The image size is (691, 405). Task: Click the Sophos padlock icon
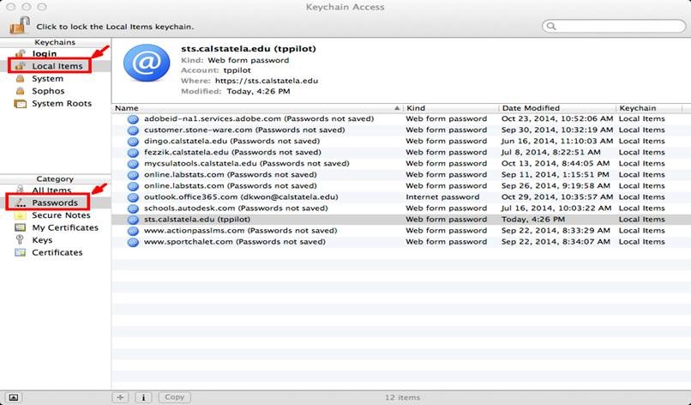tap(20, 91)
